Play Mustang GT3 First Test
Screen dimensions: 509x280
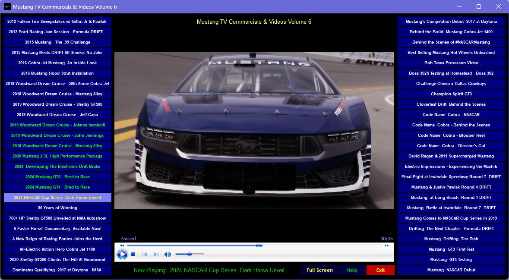click(451, 249)
